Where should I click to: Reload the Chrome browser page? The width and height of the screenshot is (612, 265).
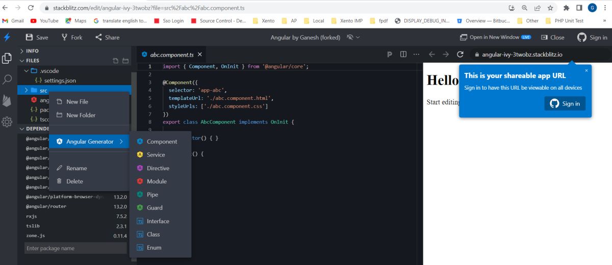[x=31, y=8]
